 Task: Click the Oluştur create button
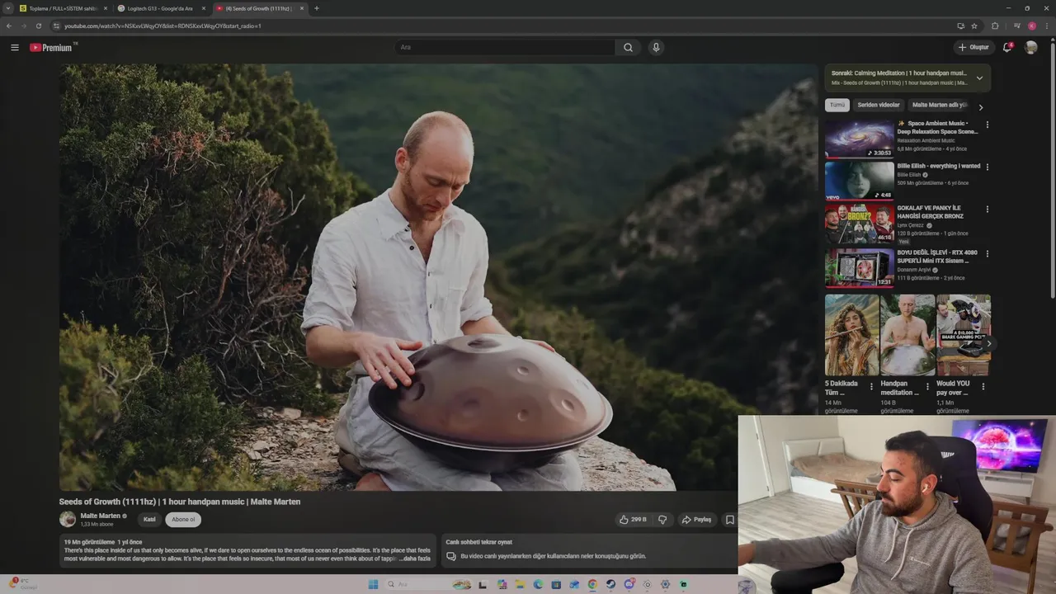pyautogui.click(x=973, y=47)
